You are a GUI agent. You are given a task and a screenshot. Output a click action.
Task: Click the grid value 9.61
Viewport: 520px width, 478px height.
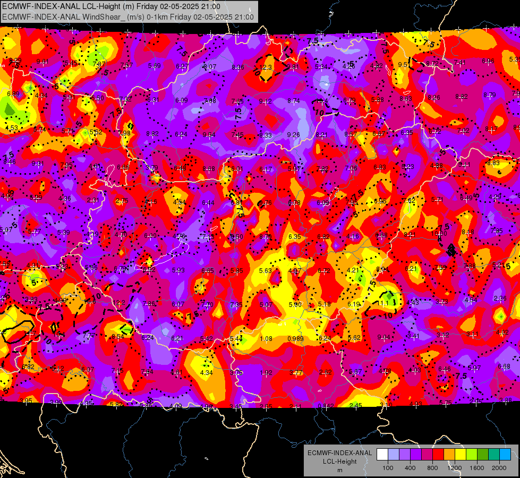tap(42, 62)
